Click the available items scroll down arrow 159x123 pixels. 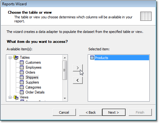point(65,98)
